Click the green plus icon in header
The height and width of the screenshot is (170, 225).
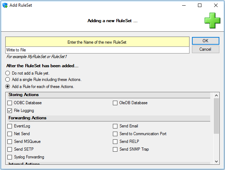pos(212,20)
